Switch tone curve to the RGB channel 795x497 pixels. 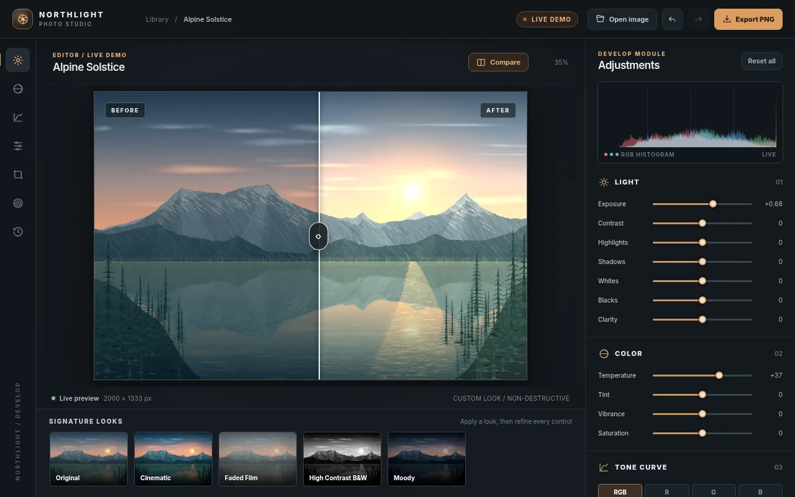[620, 491]
